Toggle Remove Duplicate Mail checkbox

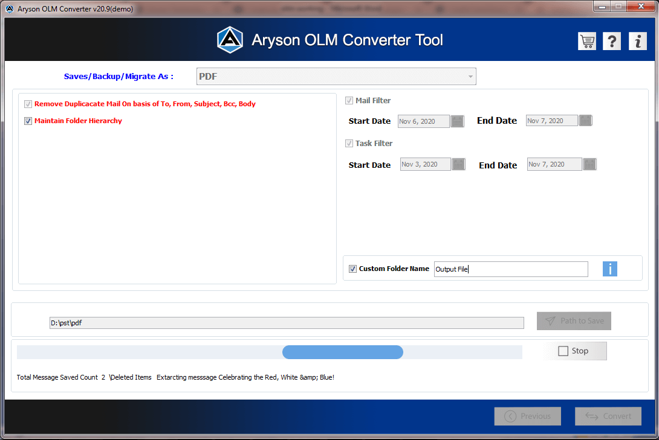coord(28,104)
